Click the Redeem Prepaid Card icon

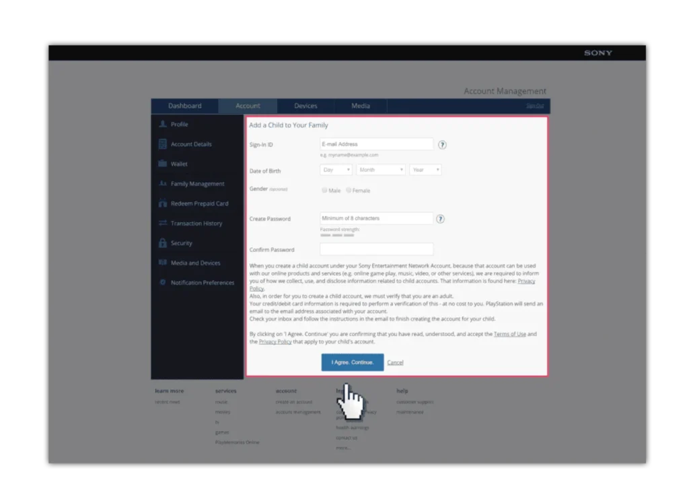coord(163,203)
